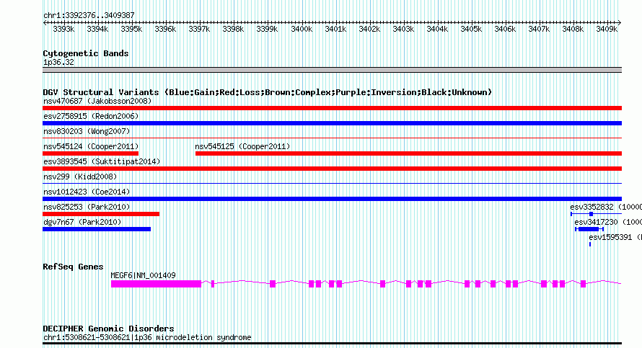Open the nsv830203 (Wong2007) label

tap(87, 131)
